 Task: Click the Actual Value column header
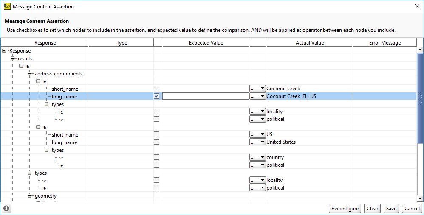(x=309, y=43)
